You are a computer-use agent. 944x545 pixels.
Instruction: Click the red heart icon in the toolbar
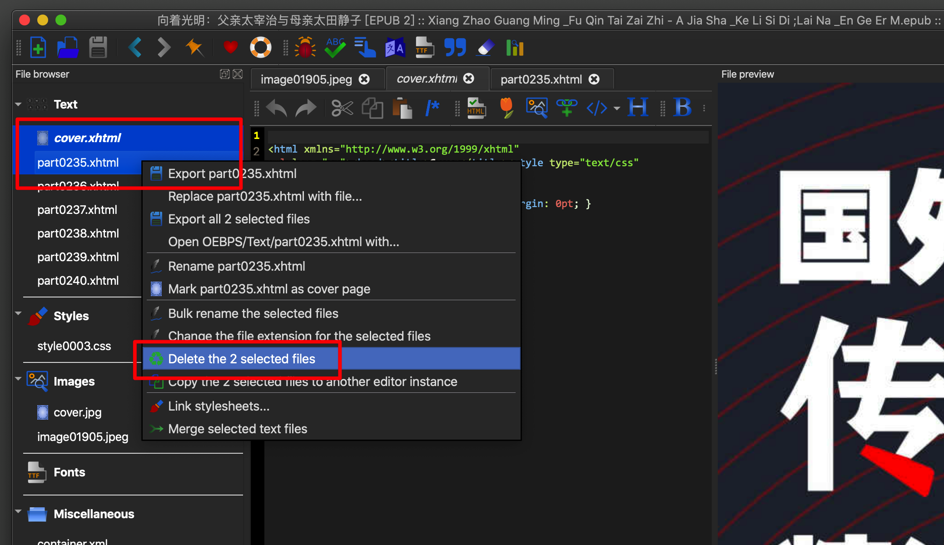point(230,47)
